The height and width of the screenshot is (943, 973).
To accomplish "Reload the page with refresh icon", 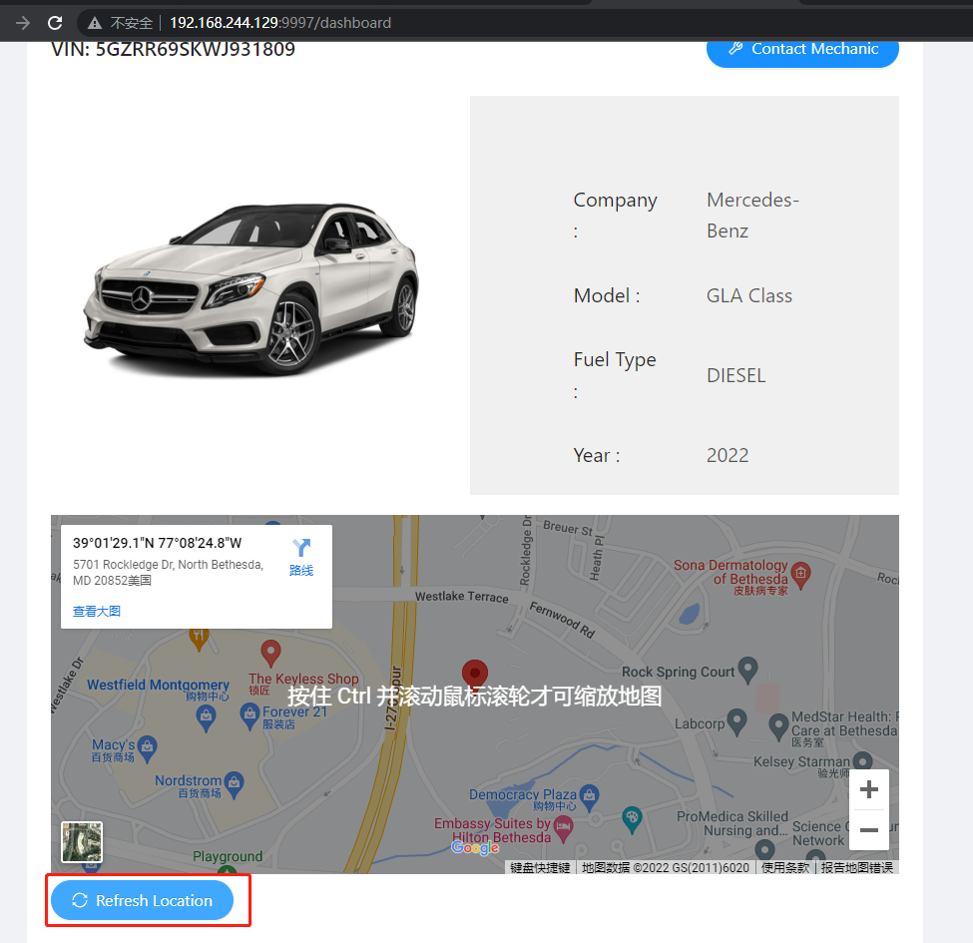I will click(55, 23).
